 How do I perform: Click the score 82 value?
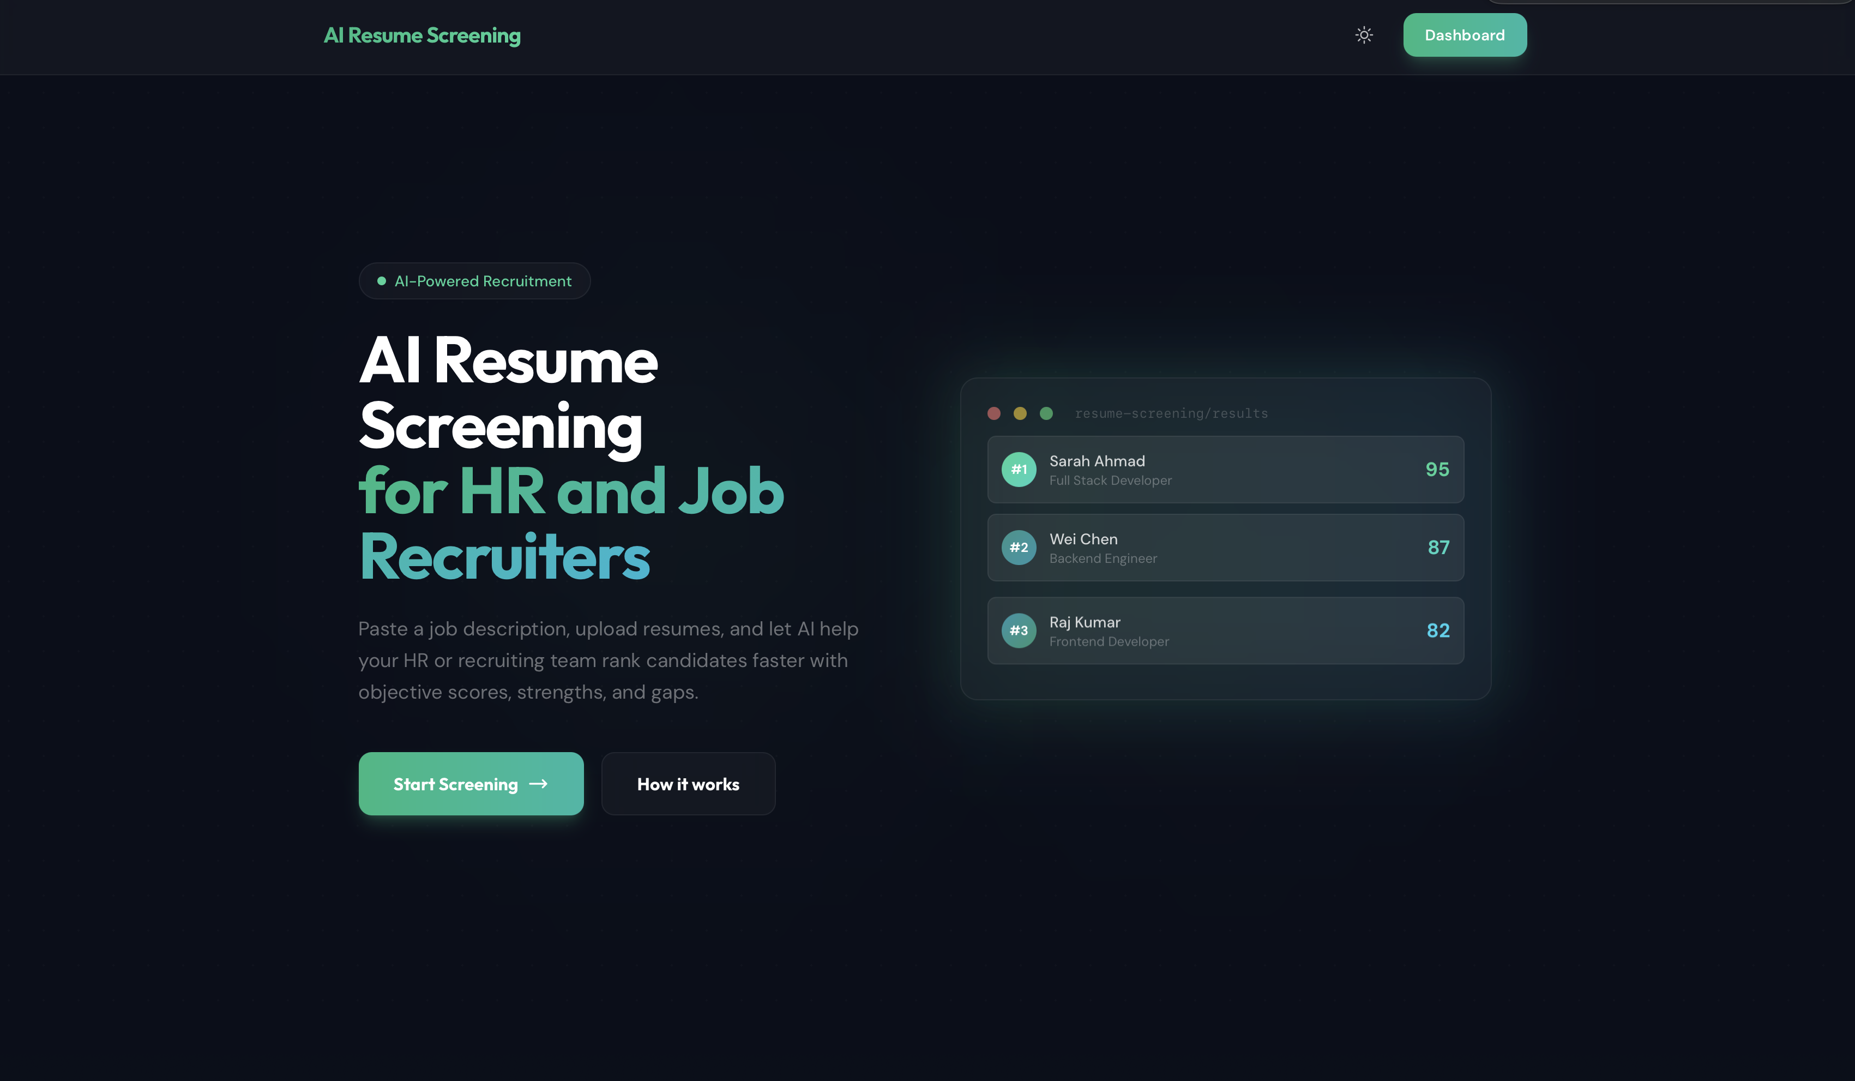(1438, 630)
